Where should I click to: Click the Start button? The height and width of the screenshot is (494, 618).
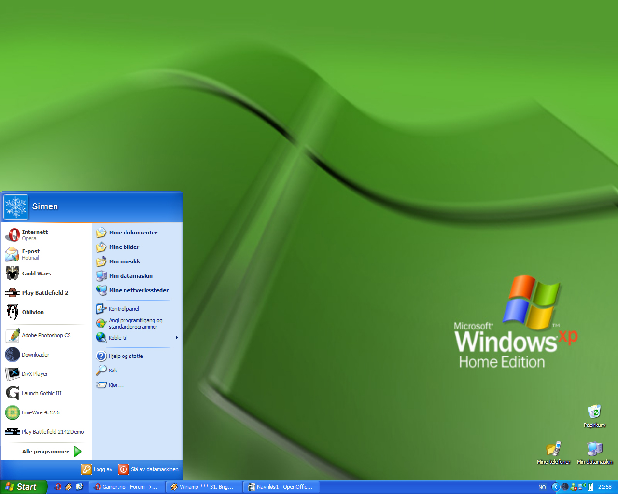pyautogui.click(x=23, y=487)
